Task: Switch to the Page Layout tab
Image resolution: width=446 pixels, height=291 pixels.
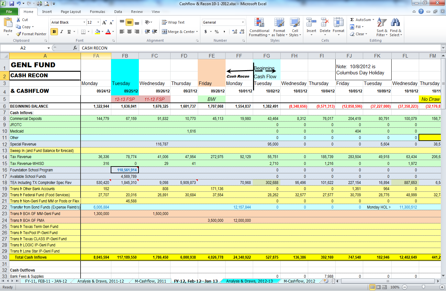Action: (71, 12)
